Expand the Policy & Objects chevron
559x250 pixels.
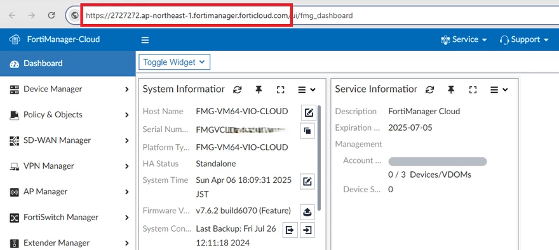point(127,115)
